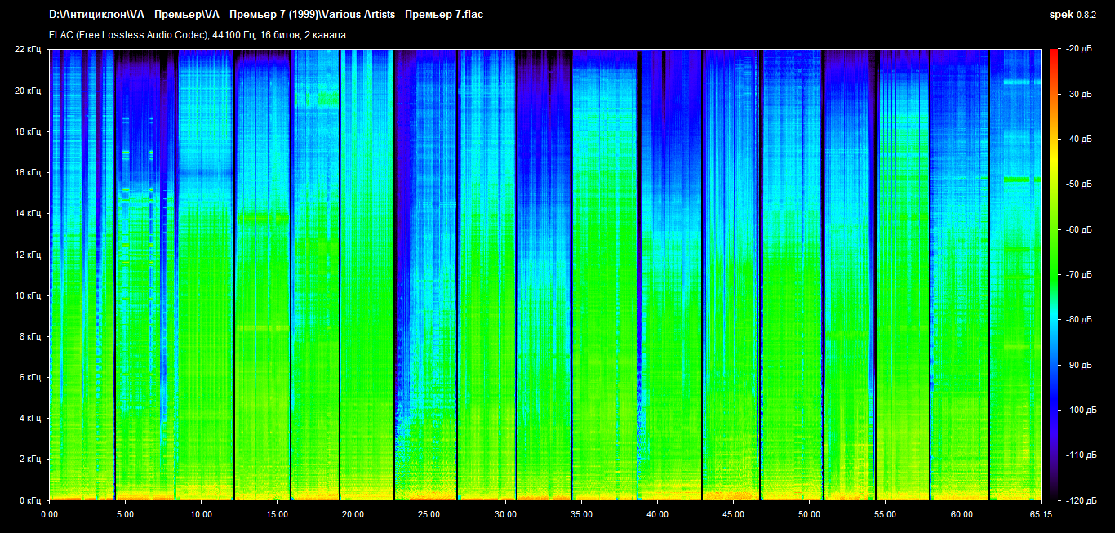Click the dB color gradient scale bar

point(1054,274)
